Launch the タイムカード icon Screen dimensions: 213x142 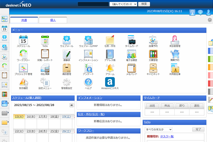coord(131,40)
